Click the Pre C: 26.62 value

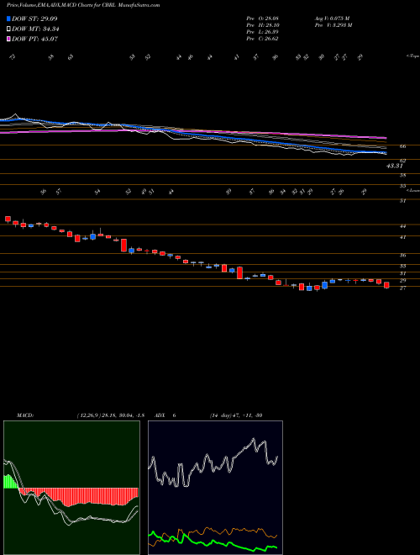[x=262, y=39]
